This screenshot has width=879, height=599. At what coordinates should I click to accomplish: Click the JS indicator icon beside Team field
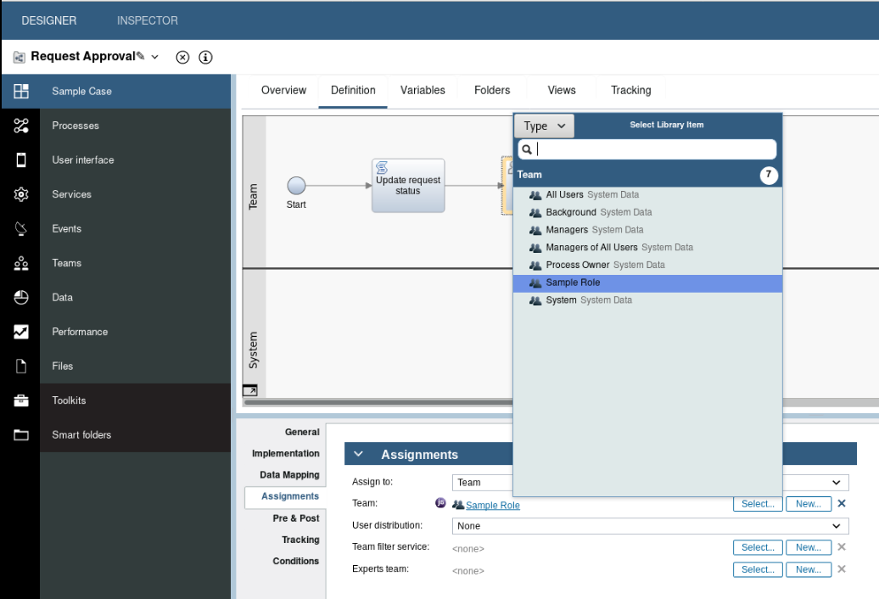[440, 502]
